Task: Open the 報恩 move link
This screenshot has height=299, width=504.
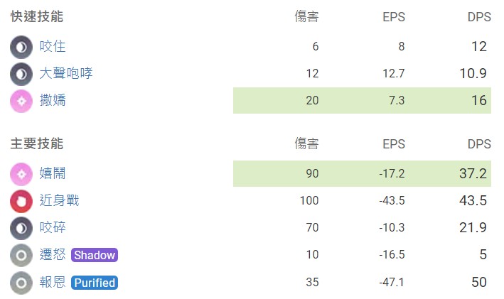Action: [53, 283]
